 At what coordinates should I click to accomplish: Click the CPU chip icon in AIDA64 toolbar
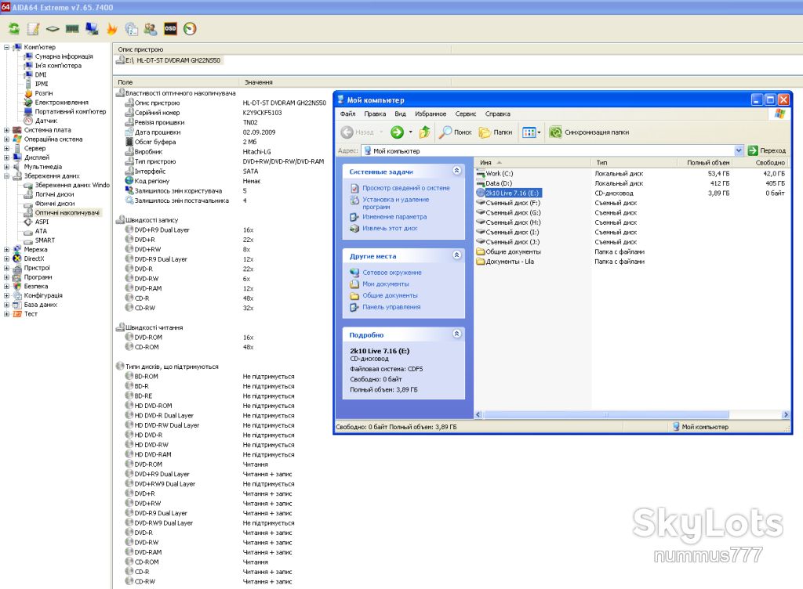(53, 29)
